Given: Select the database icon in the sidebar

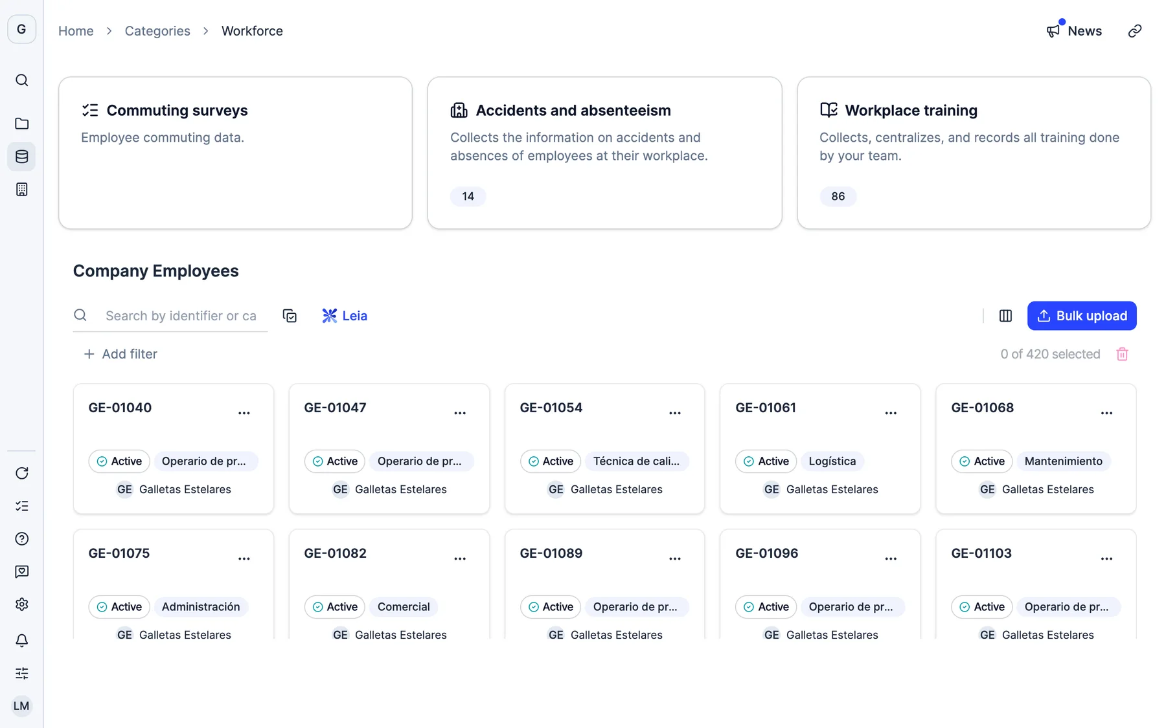Looking at the screenshot, I should (21, 157).
